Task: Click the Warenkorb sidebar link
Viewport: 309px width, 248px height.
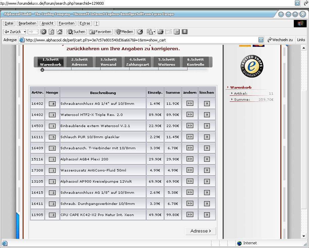Action: [x=241, y=87]
